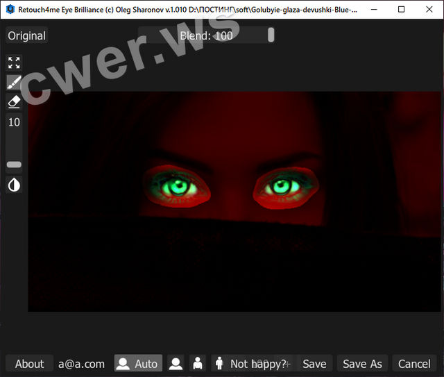This screenshot has width=444, height=377.
Task: Click the Retouch4me app icon in title bar
Action: [10, 10]
